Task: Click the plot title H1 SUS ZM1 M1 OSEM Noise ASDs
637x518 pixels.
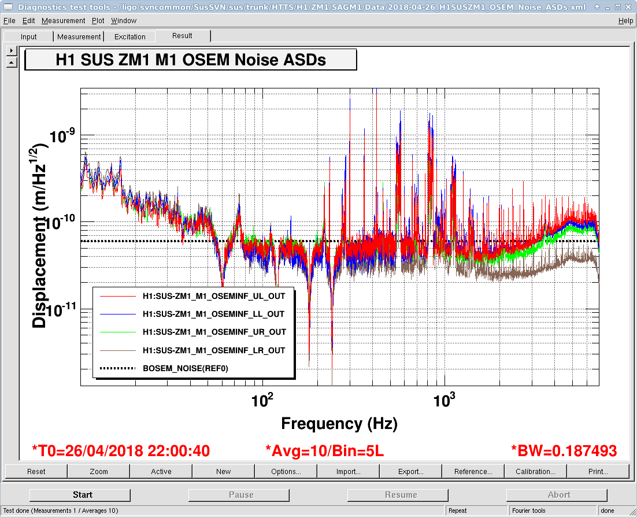Action: coord(191,60)
